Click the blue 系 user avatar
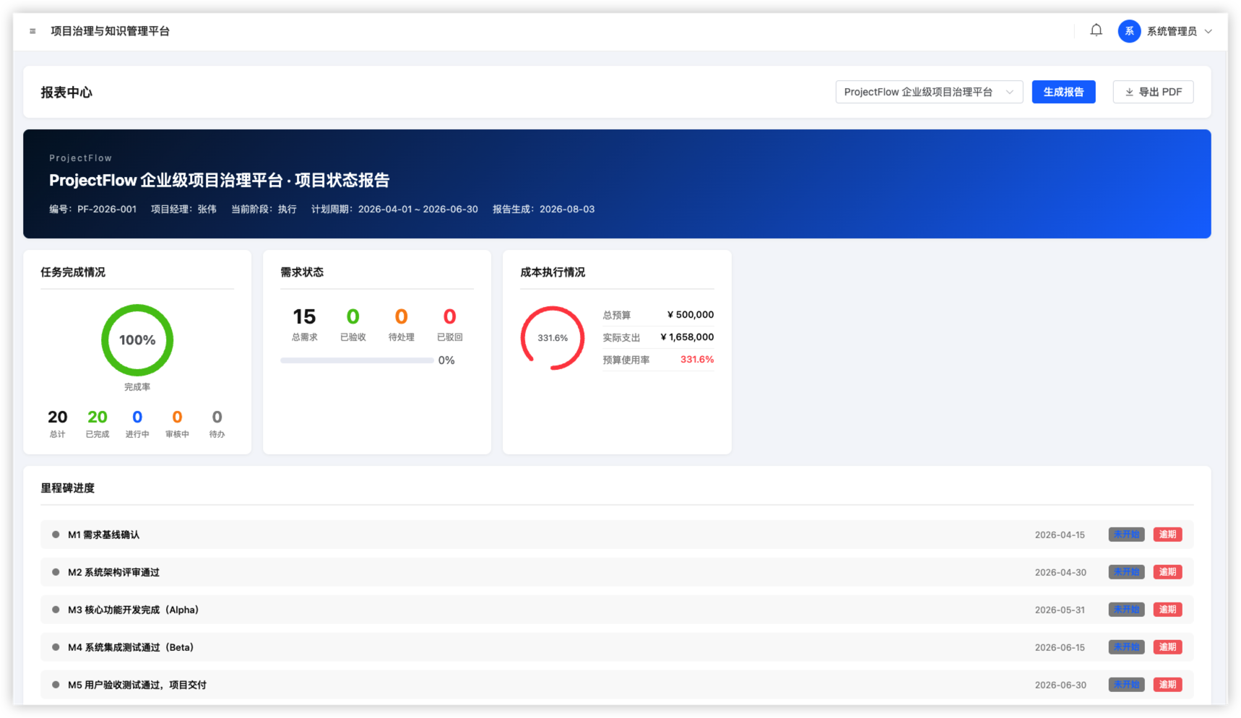Viewport: 1241px width, 718px height. coord(1129,31)
